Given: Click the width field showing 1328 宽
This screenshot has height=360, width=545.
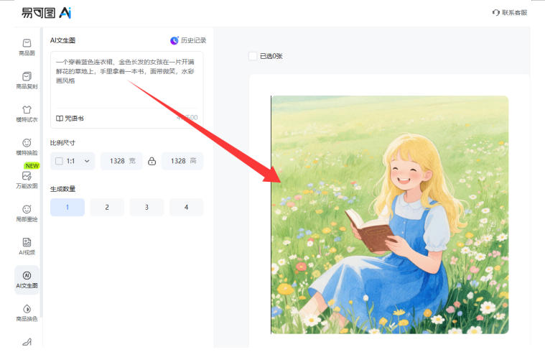Looking at the screenshot, I should (121, 161).
